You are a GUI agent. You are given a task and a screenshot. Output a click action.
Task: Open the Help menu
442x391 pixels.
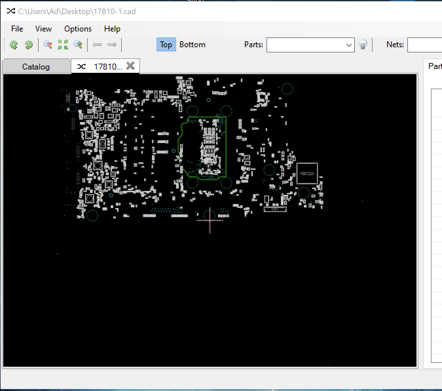coord(112,29)
